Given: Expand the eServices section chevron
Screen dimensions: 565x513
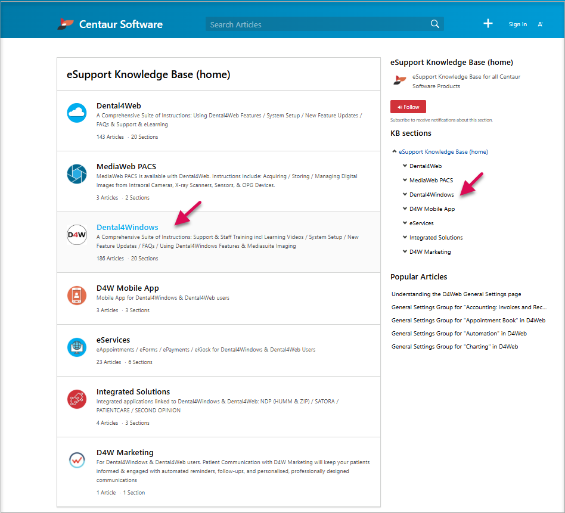Looking at the screenshot, I should coord(405,223).
